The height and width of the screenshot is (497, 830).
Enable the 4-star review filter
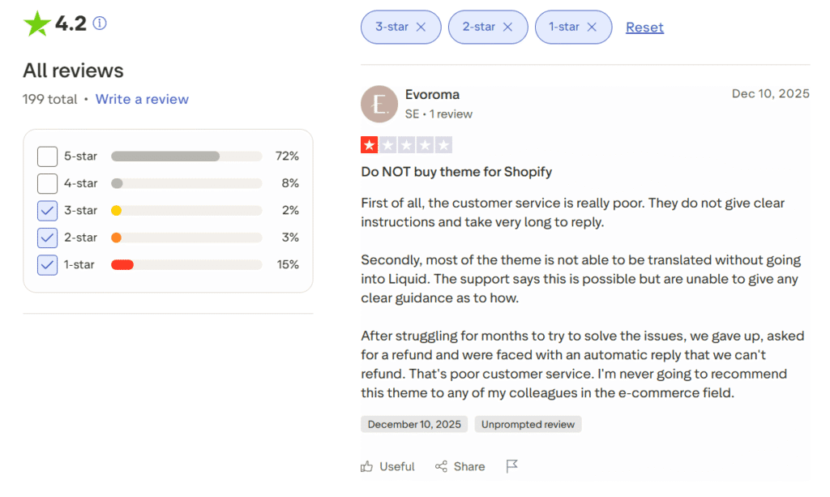46,183
